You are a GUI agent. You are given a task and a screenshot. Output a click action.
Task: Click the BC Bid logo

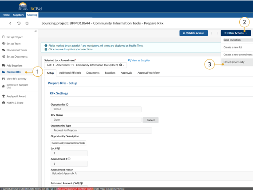point(30,7)
